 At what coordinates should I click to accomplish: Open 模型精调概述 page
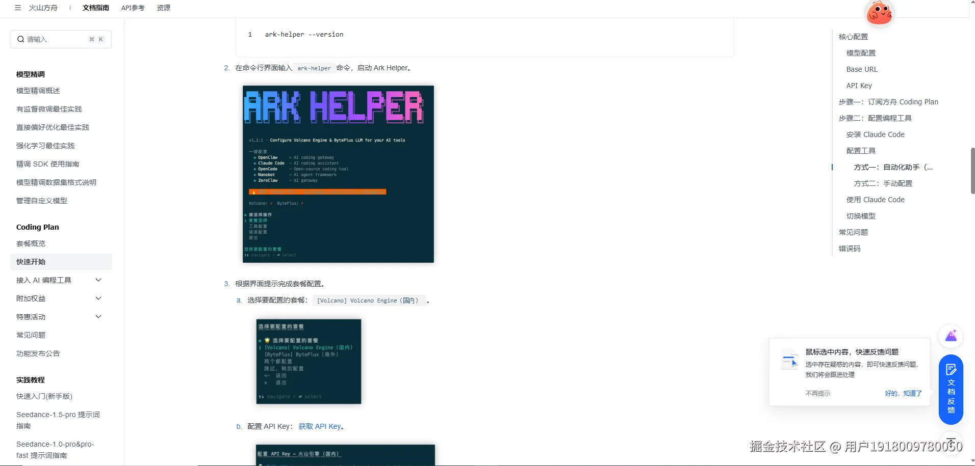click(38, 91)
